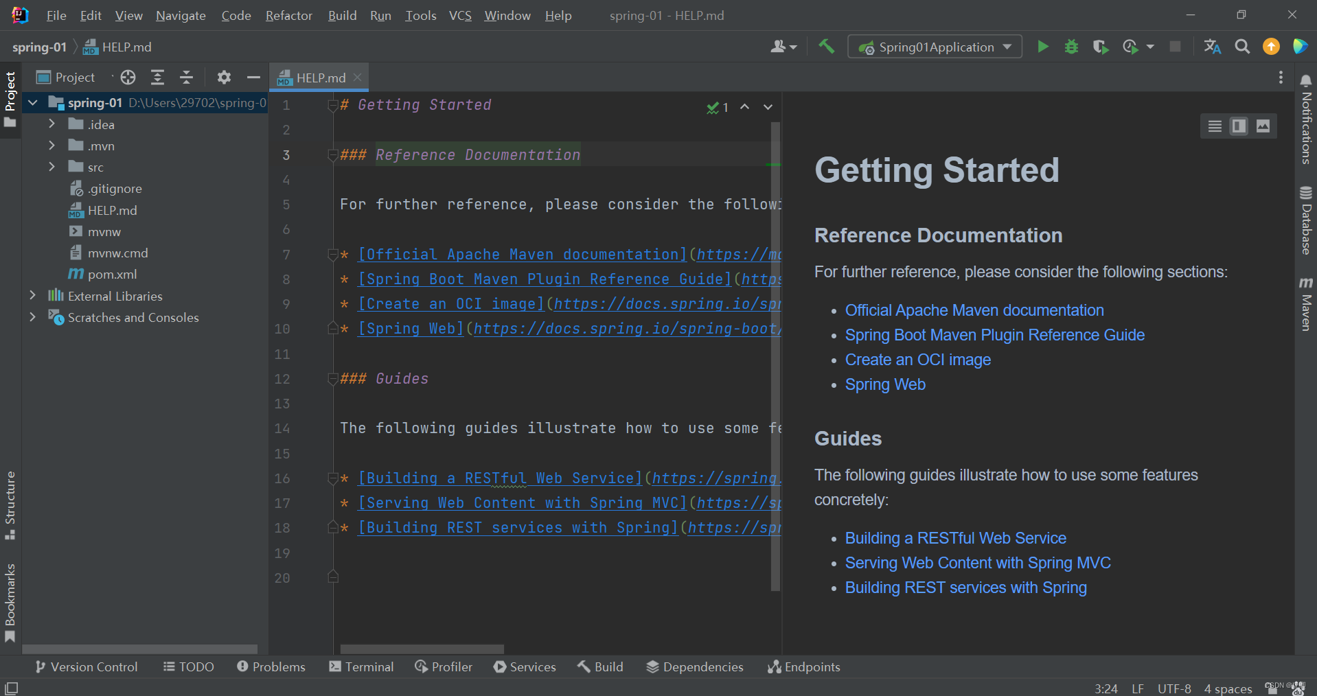Open the Translate plugin icon
The width and height of the screenshot is (1317, 696).
click(x=1213, y=47)
